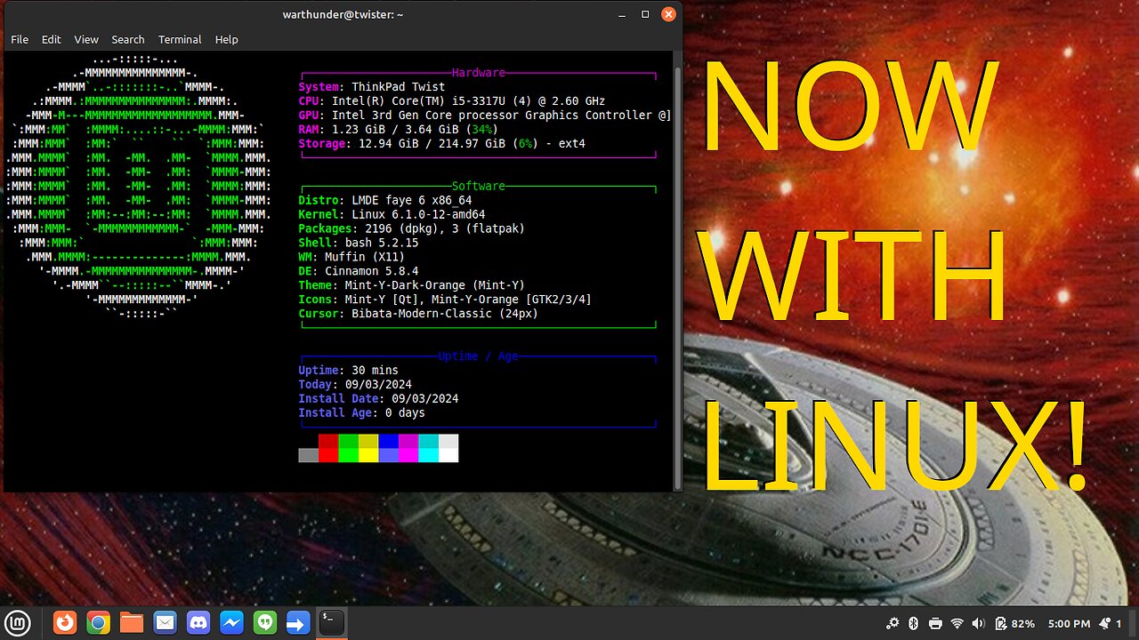Click the 'Install Date: 09/03/2024' line
The height and width of the screenshot is (640, 1139).
click(378, 398)
